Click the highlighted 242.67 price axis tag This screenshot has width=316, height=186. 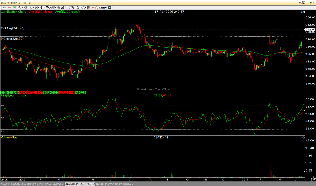(310, 30)
